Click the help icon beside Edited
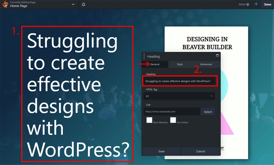 [248, 5]
